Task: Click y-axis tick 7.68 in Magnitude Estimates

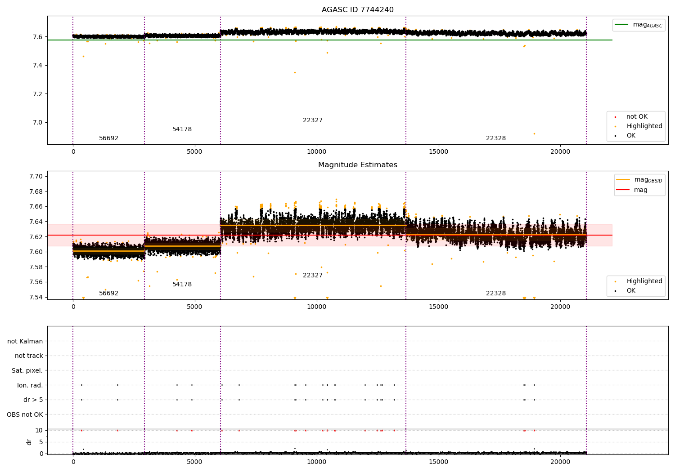Action: point(36,191)
